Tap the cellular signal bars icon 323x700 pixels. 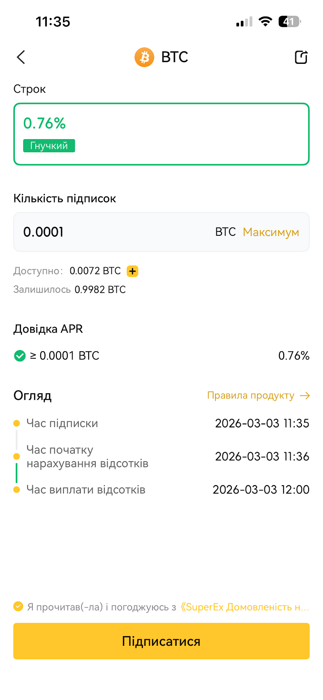pos(244,22)
